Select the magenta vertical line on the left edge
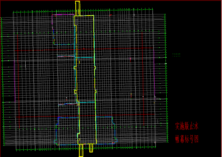The height and width of the screenshot is (157, 222). pos(14,81)
